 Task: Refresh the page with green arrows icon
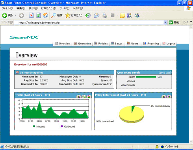click(39, 15)
